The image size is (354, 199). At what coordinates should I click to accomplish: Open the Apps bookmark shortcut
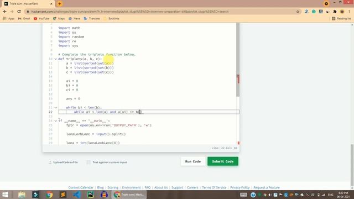pos(9,18)
